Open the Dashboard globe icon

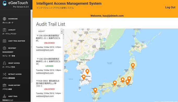coord(4,19)
